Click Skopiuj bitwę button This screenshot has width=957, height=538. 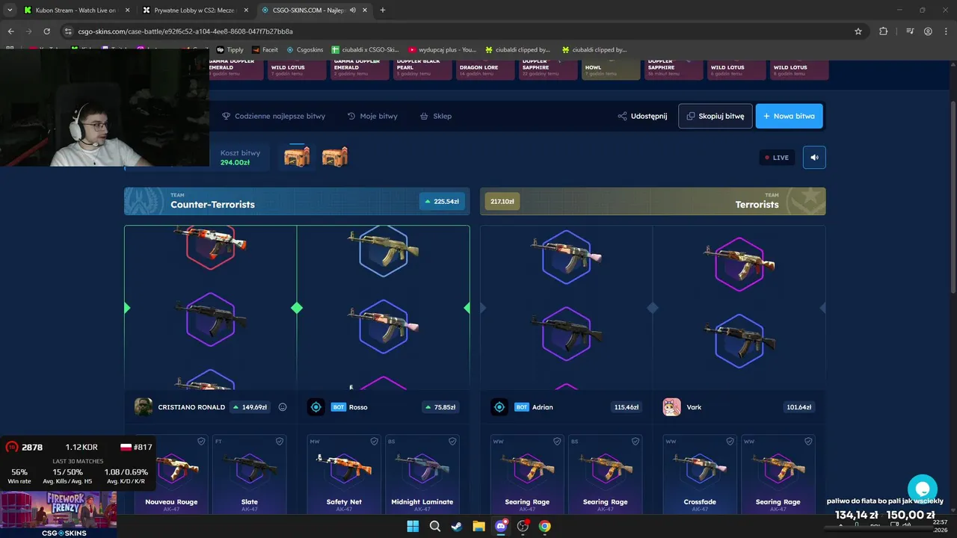click(716, 116)
